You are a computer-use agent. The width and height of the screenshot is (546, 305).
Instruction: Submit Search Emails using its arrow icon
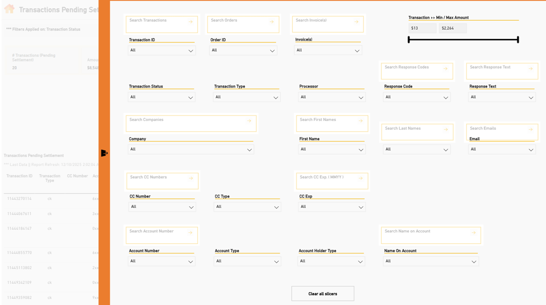point(531,129)
